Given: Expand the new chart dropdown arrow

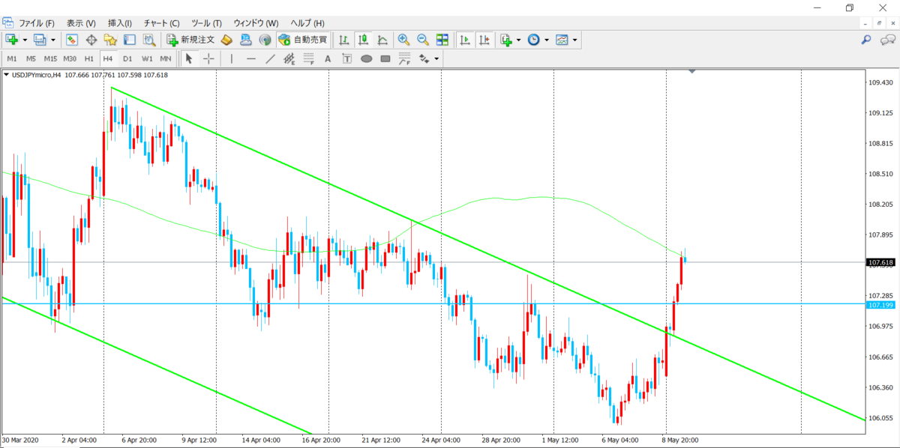Looking at the screenshot, I should (x=25, y=40).
